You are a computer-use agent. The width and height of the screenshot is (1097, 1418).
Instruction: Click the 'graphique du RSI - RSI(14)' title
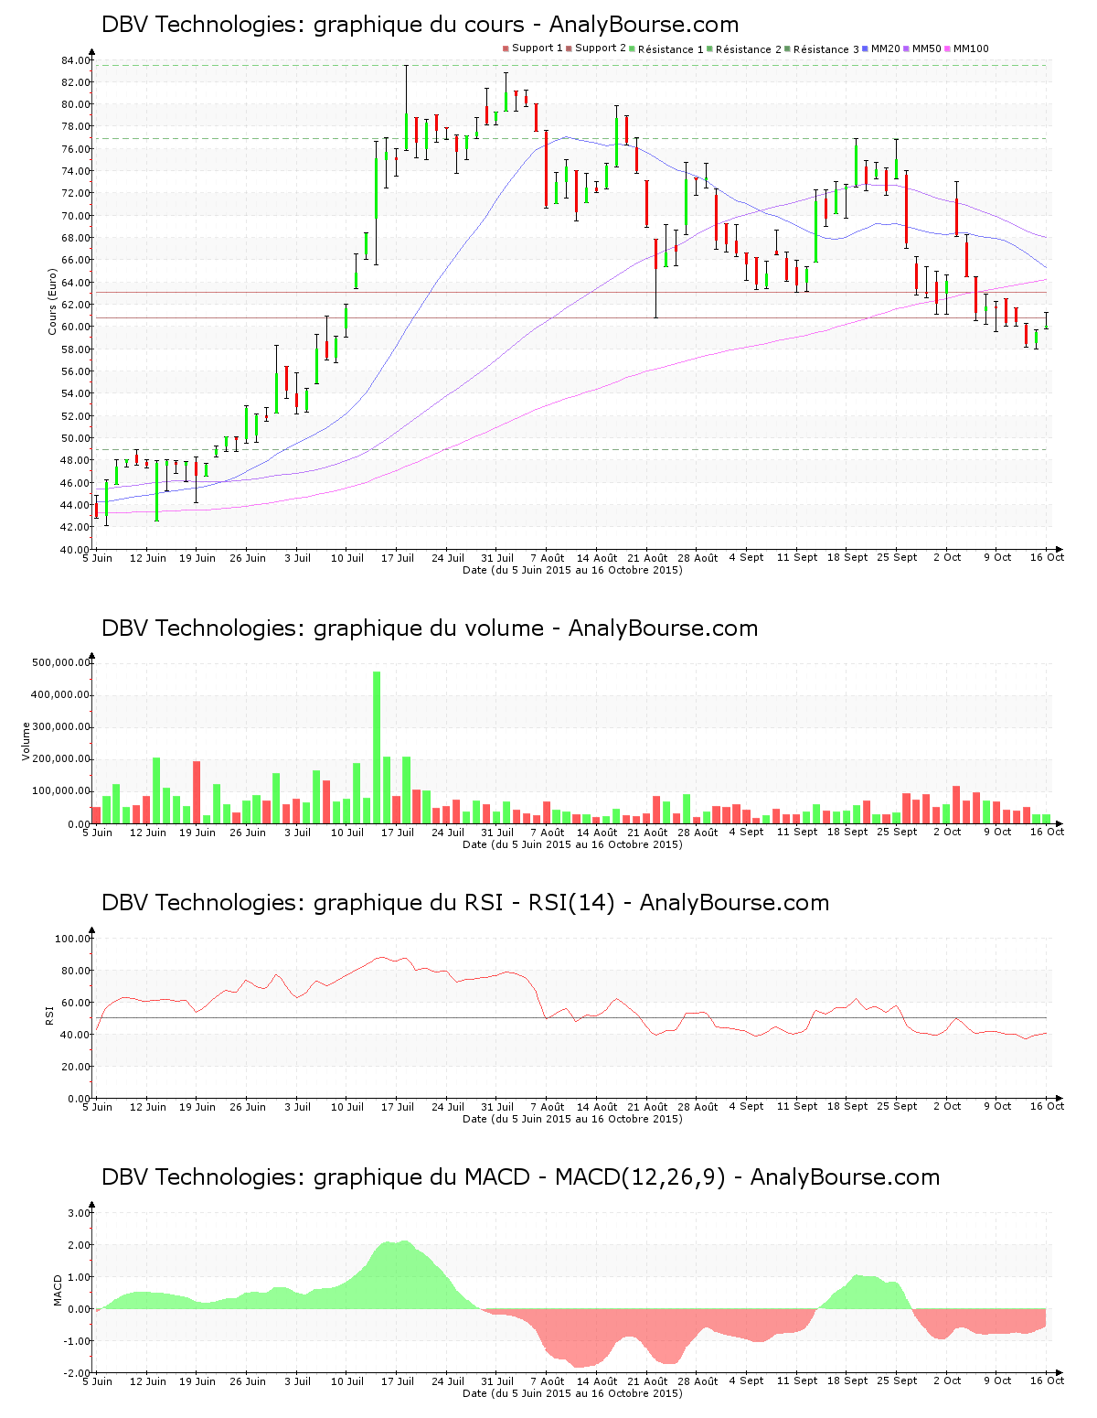point(465,903)
